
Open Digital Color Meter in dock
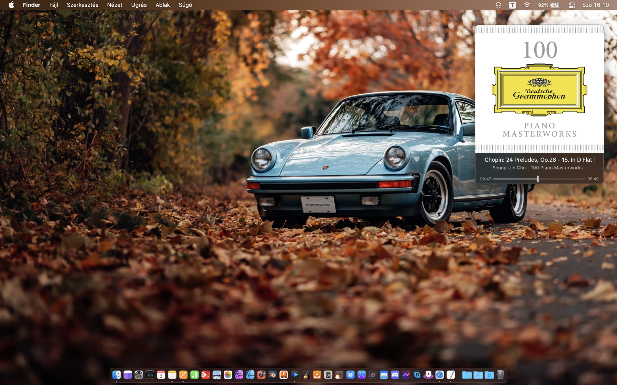point(261,375)
